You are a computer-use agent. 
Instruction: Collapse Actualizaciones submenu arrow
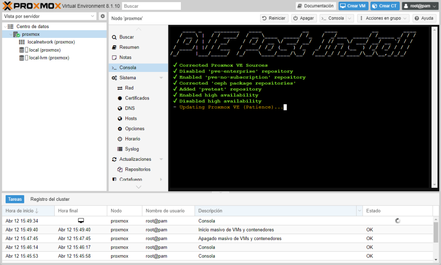tap(161, 159)
